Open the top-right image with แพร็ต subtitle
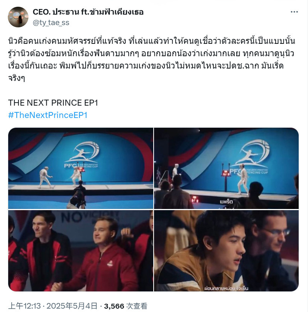 pos(226,168)
